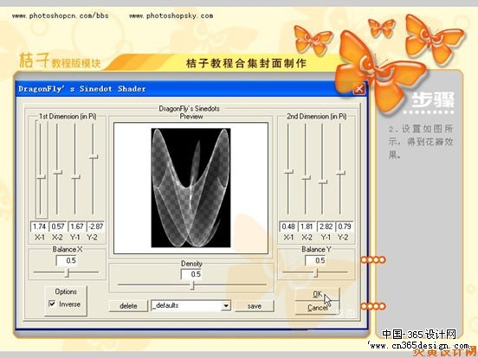
Task: Click the sinedot preview image
Action: [x=191, y=188]
